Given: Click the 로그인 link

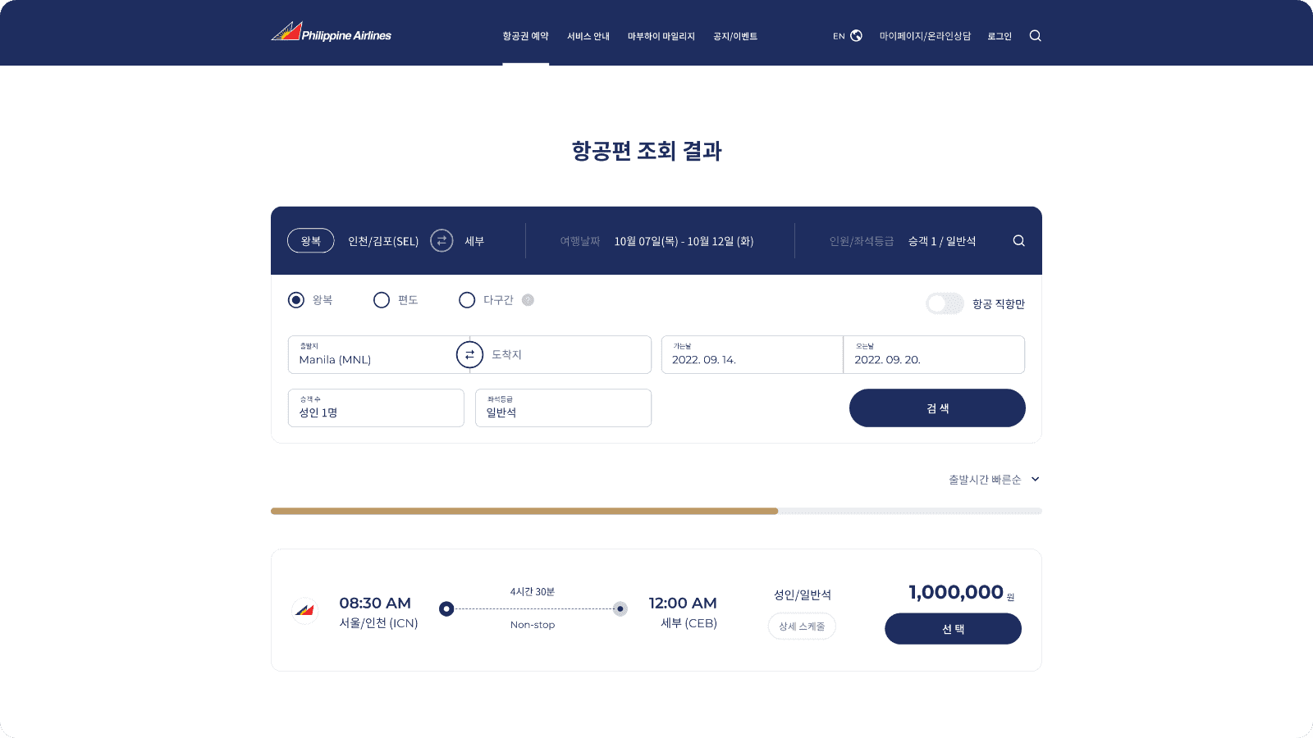Looking at the screenshot, I should [x=1000, y=36].
